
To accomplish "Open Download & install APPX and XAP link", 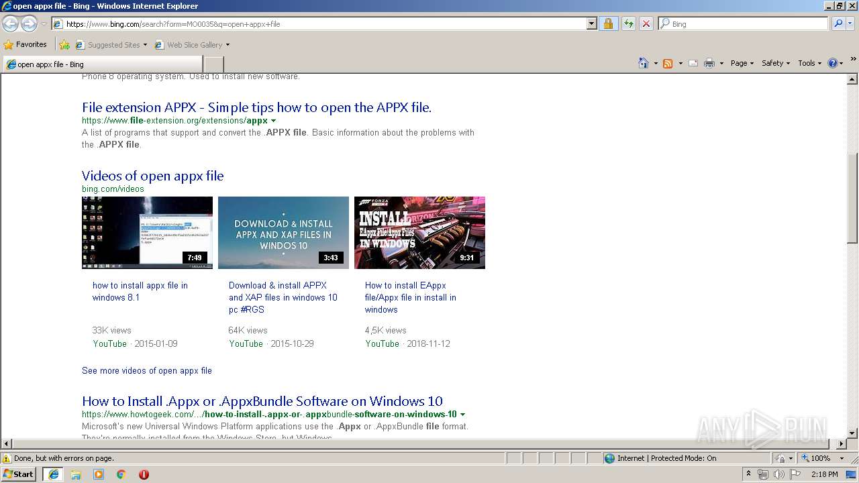I will click(x=283, y=297).
